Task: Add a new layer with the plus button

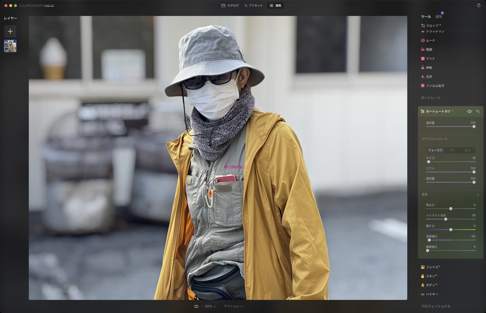Action: [x=10, y=31]
